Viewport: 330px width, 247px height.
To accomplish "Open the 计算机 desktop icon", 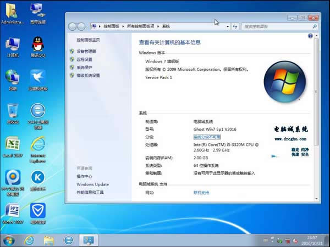I will [13, 44].
